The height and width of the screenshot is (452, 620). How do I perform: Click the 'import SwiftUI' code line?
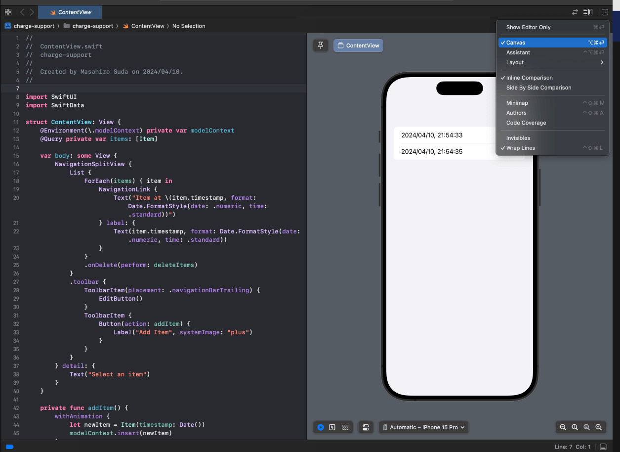point(51,97)
